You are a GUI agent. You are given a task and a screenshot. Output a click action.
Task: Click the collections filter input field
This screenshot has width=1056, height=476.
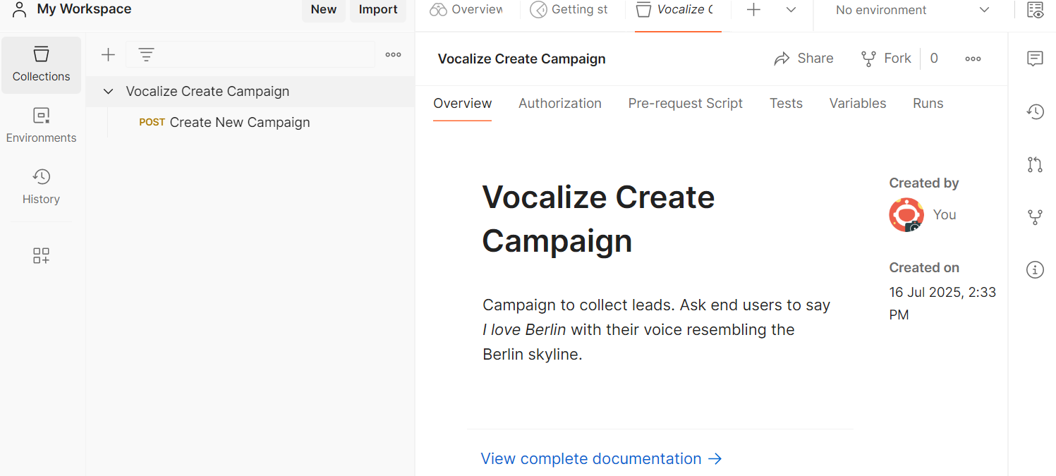pos(250,55)
